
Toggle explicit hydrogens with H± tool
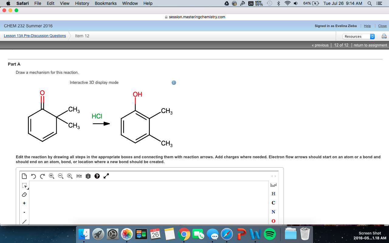coord(79,176)
